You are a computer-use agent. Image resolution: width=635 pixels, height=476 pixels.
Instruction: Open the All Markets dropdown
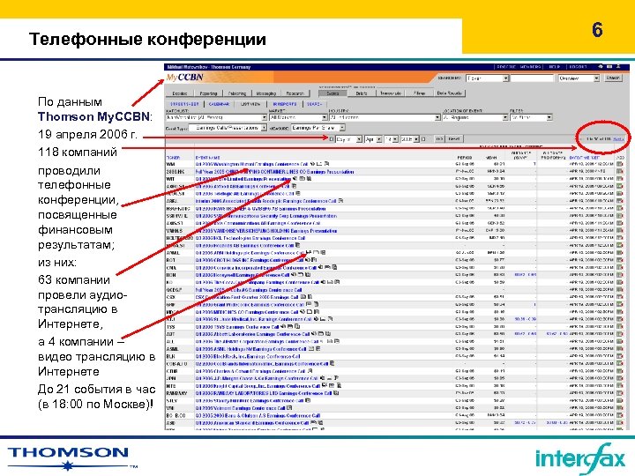pyautogui.click(x=298, y=117)
